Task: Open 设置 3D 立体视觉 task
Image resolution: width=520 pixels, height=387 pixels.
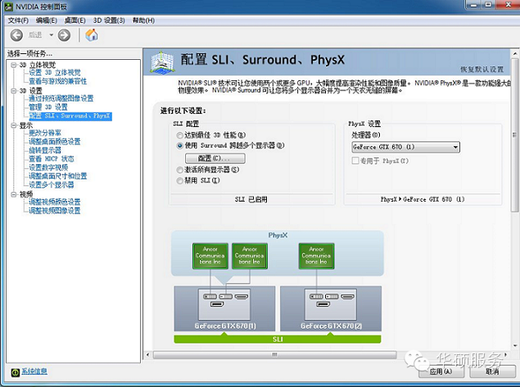Action: point(54,73)
